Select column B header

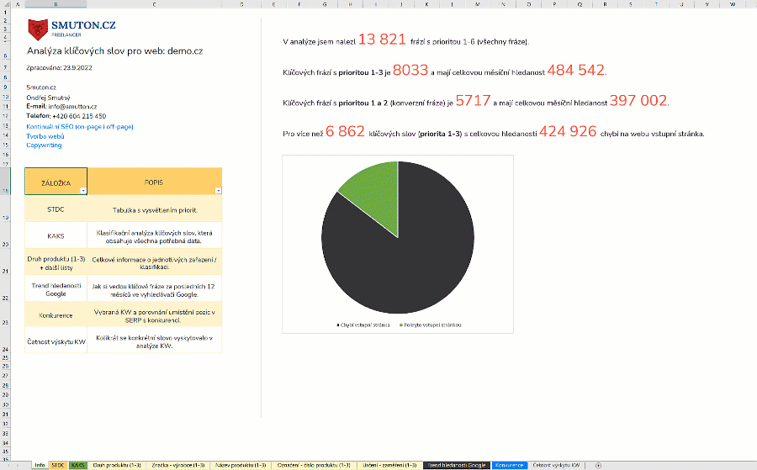coord(56,4)
